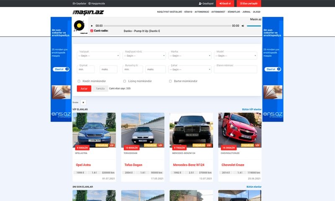
Task: Click the Sırala x clear-sort button
Action: [x=83, y=103]
